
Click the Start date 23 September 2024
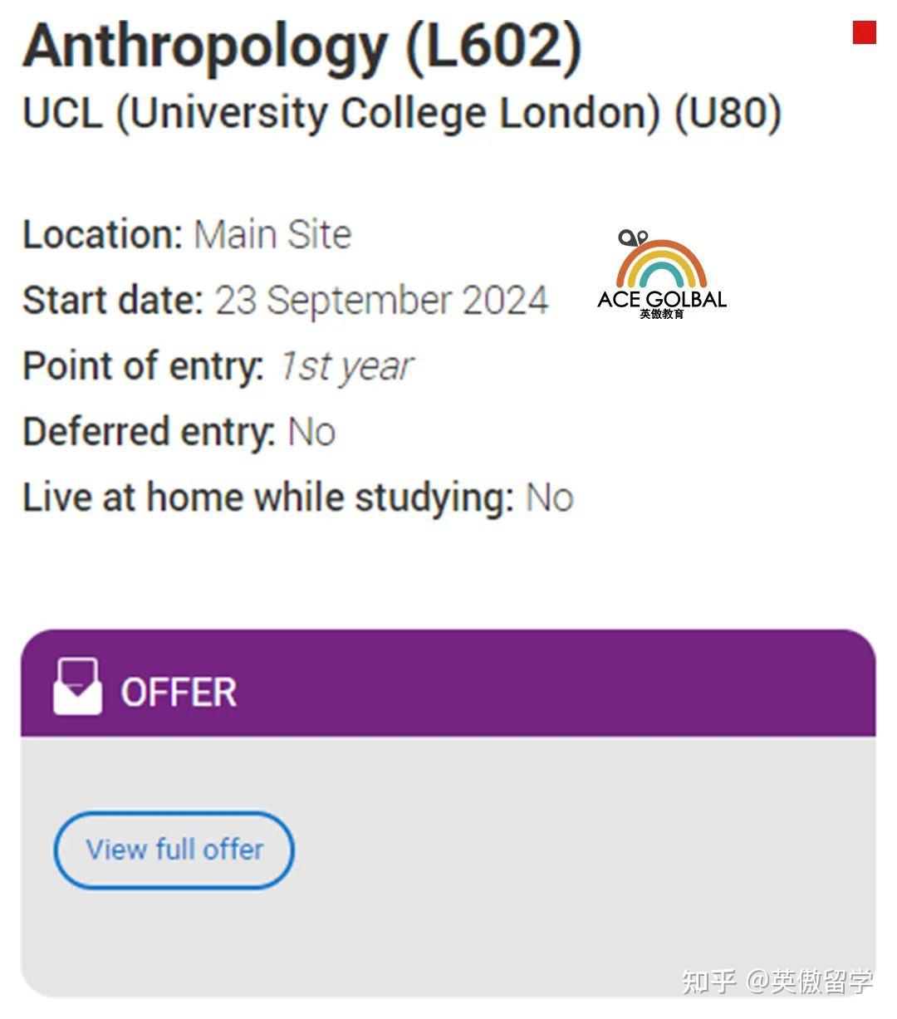point(380,300)
